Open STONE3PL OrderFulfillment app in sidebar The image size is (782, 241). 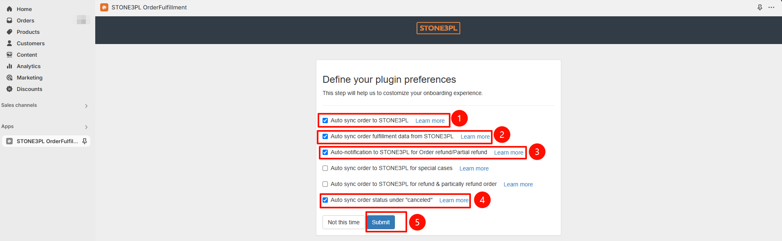[47, 141]
